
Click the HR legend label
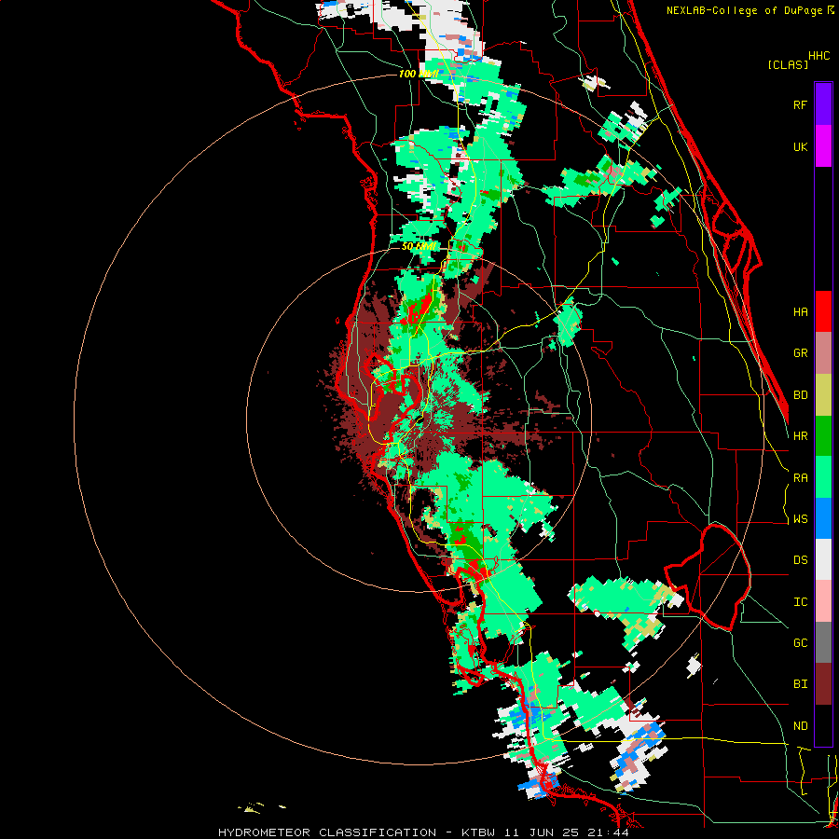pyautogui.click(x=800, y=436)
